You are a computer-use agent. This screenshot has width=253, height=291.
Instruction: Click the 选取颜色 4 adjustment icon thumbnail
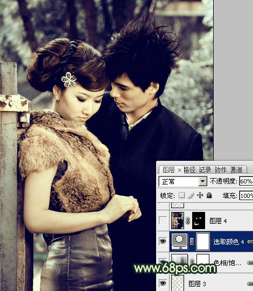[x=179, y=242]
